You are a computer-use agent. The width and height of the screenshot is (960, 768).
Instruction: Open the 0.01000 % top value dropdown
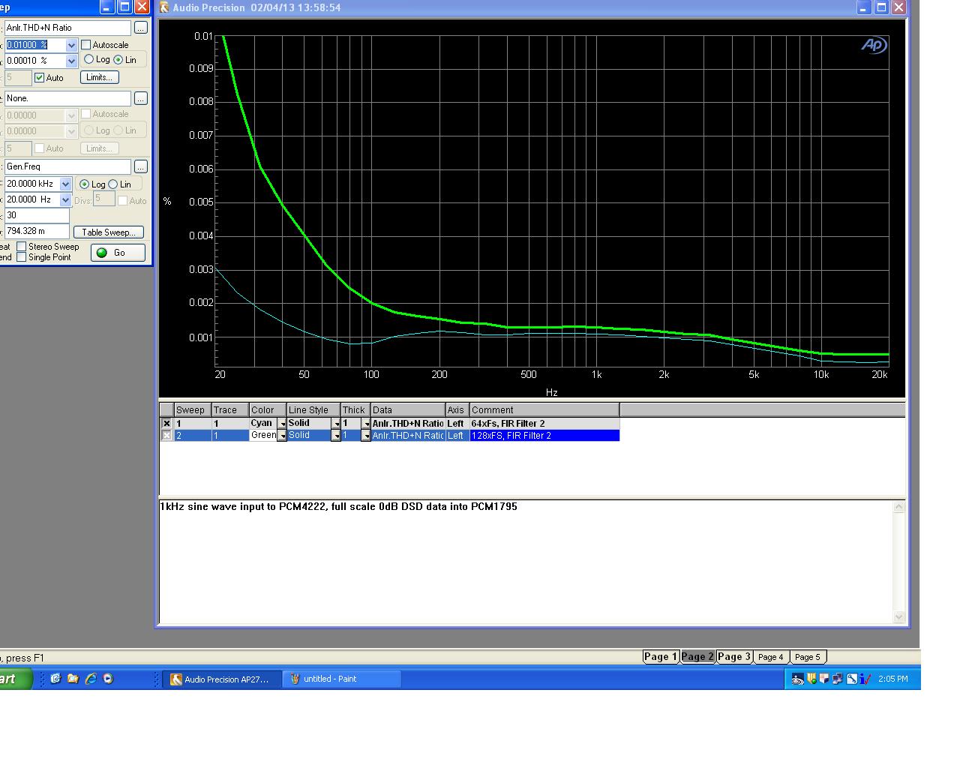point(71,45)
